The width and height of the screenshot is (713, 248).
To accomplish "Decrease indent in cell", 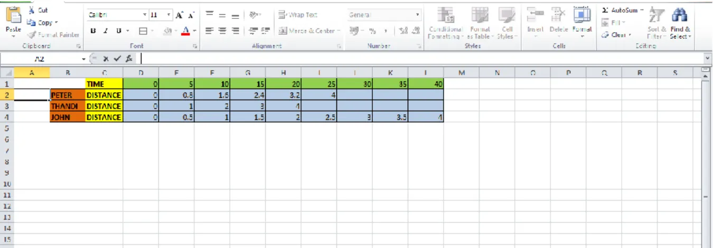I will [x=254, y=31].
